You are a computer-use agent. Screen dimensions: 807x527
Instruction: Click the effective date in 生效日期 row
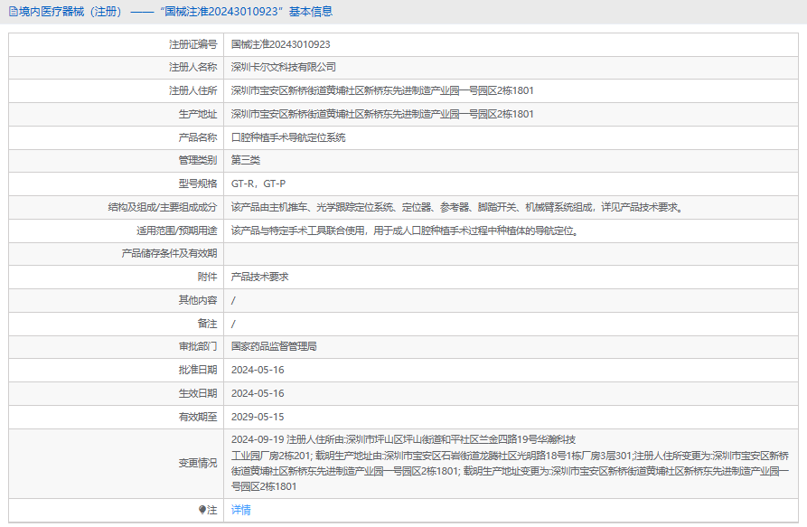(258, 393)
